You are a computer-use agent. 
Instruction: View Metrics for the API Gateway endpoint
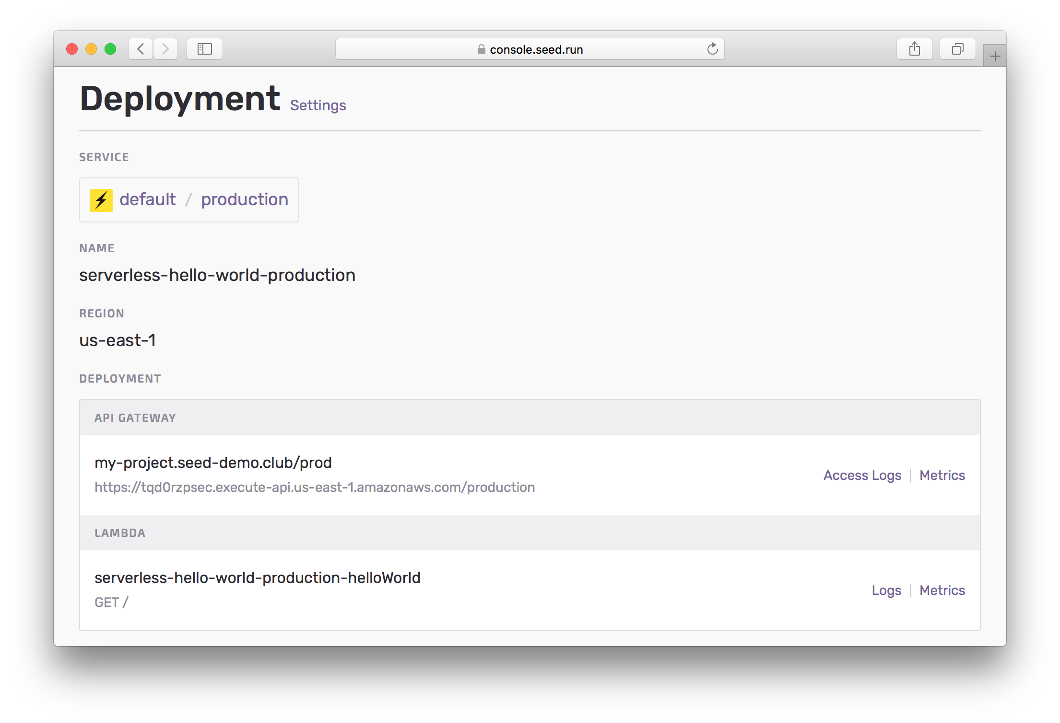[x=942, y=475]
